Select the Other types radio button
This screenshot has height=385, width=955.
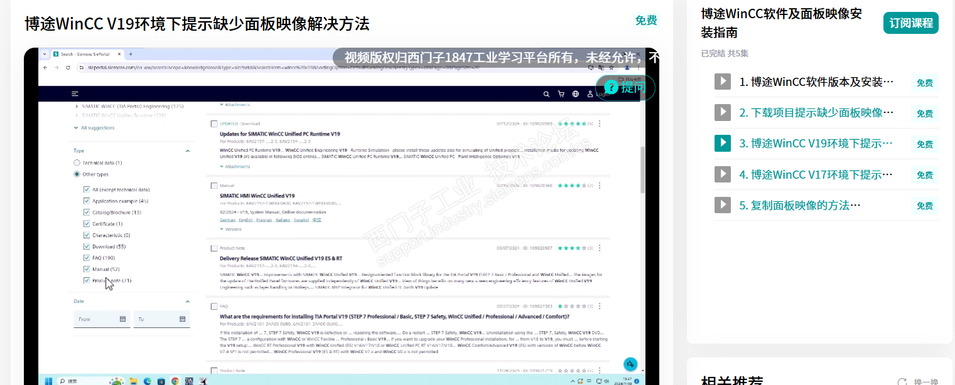coord(77,174)
